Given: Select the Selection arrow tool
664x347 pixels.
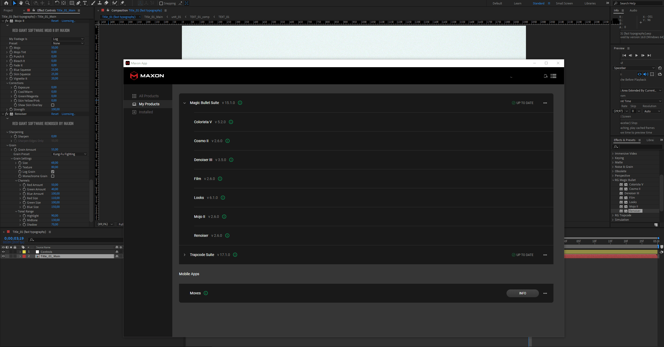Looking at the screenshot, I should [x=15, y=3].
